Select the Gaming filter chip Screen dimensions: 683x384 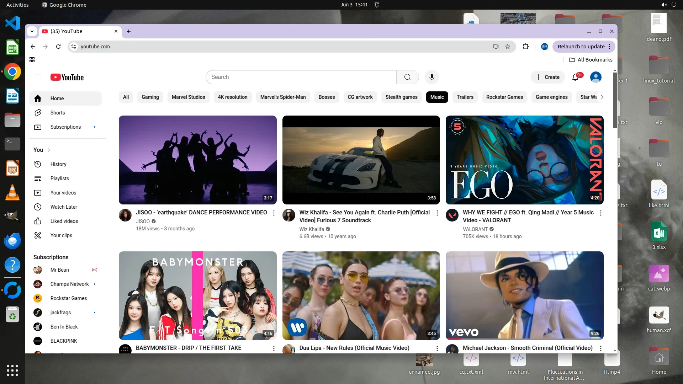point(150,97)
